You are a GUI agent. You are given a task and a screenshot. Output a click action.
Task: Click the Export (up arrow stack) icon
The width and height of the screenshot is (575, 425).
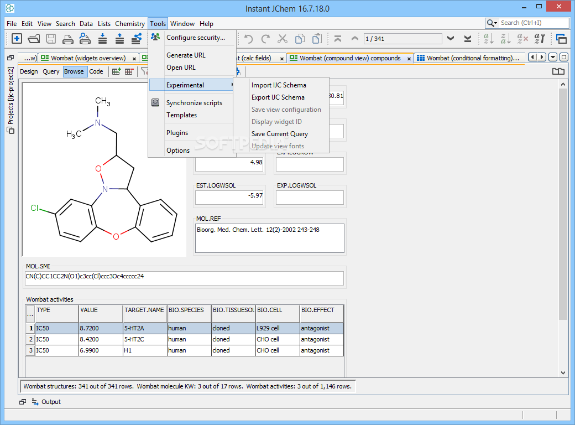[119, 39]
